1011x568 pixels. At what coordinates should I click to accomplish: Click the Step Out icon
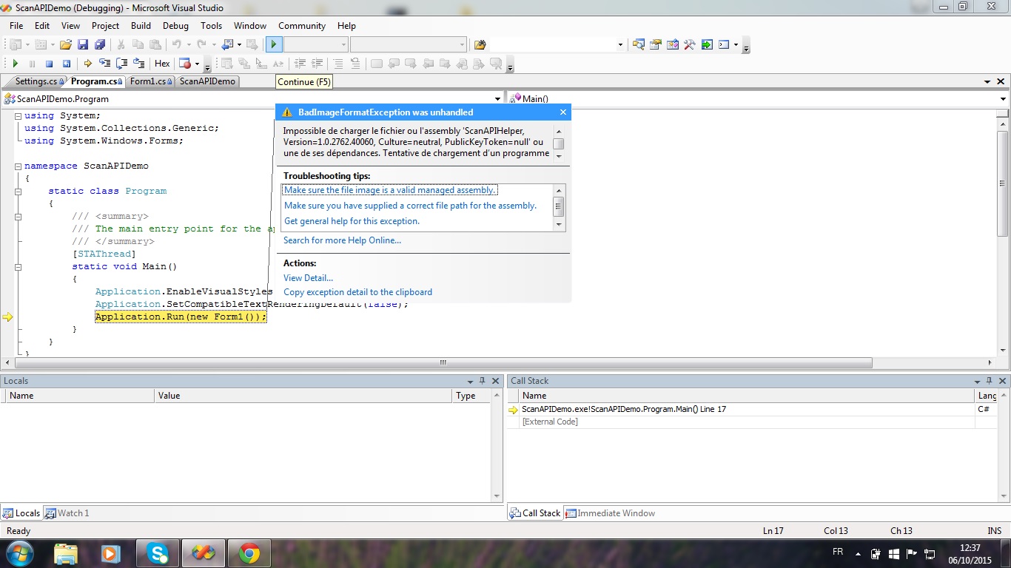coord(138,64)
